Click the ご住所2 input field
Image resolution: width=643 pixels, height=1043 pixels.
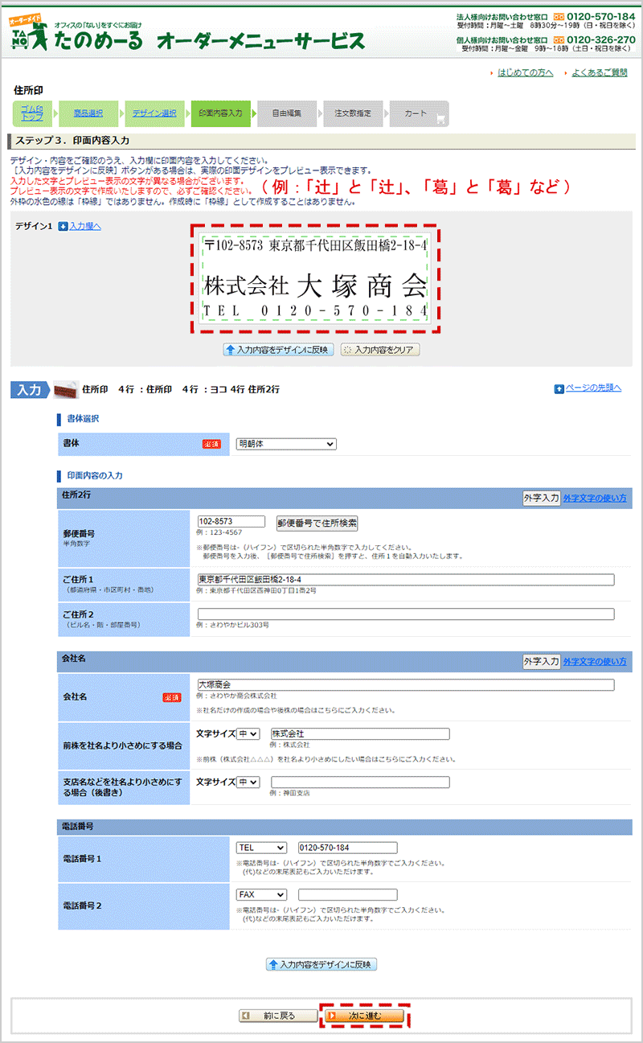[x=405, y=614]
